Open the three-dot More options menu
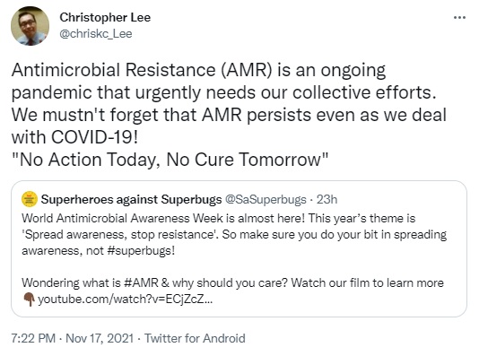Screen dimensions: 479x356 pos(459,18)
